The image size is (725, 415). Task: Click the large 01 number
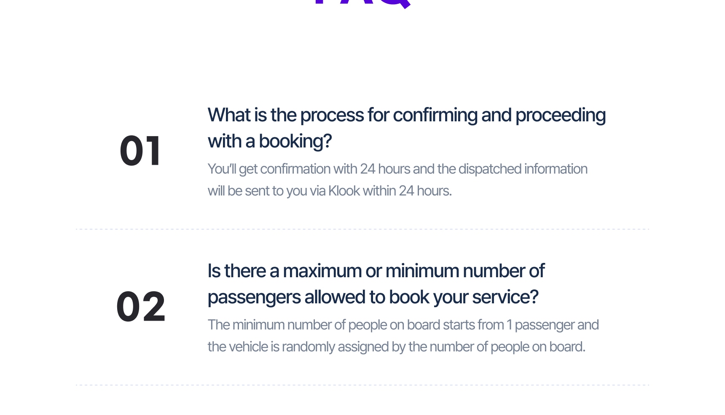[140, 151]
